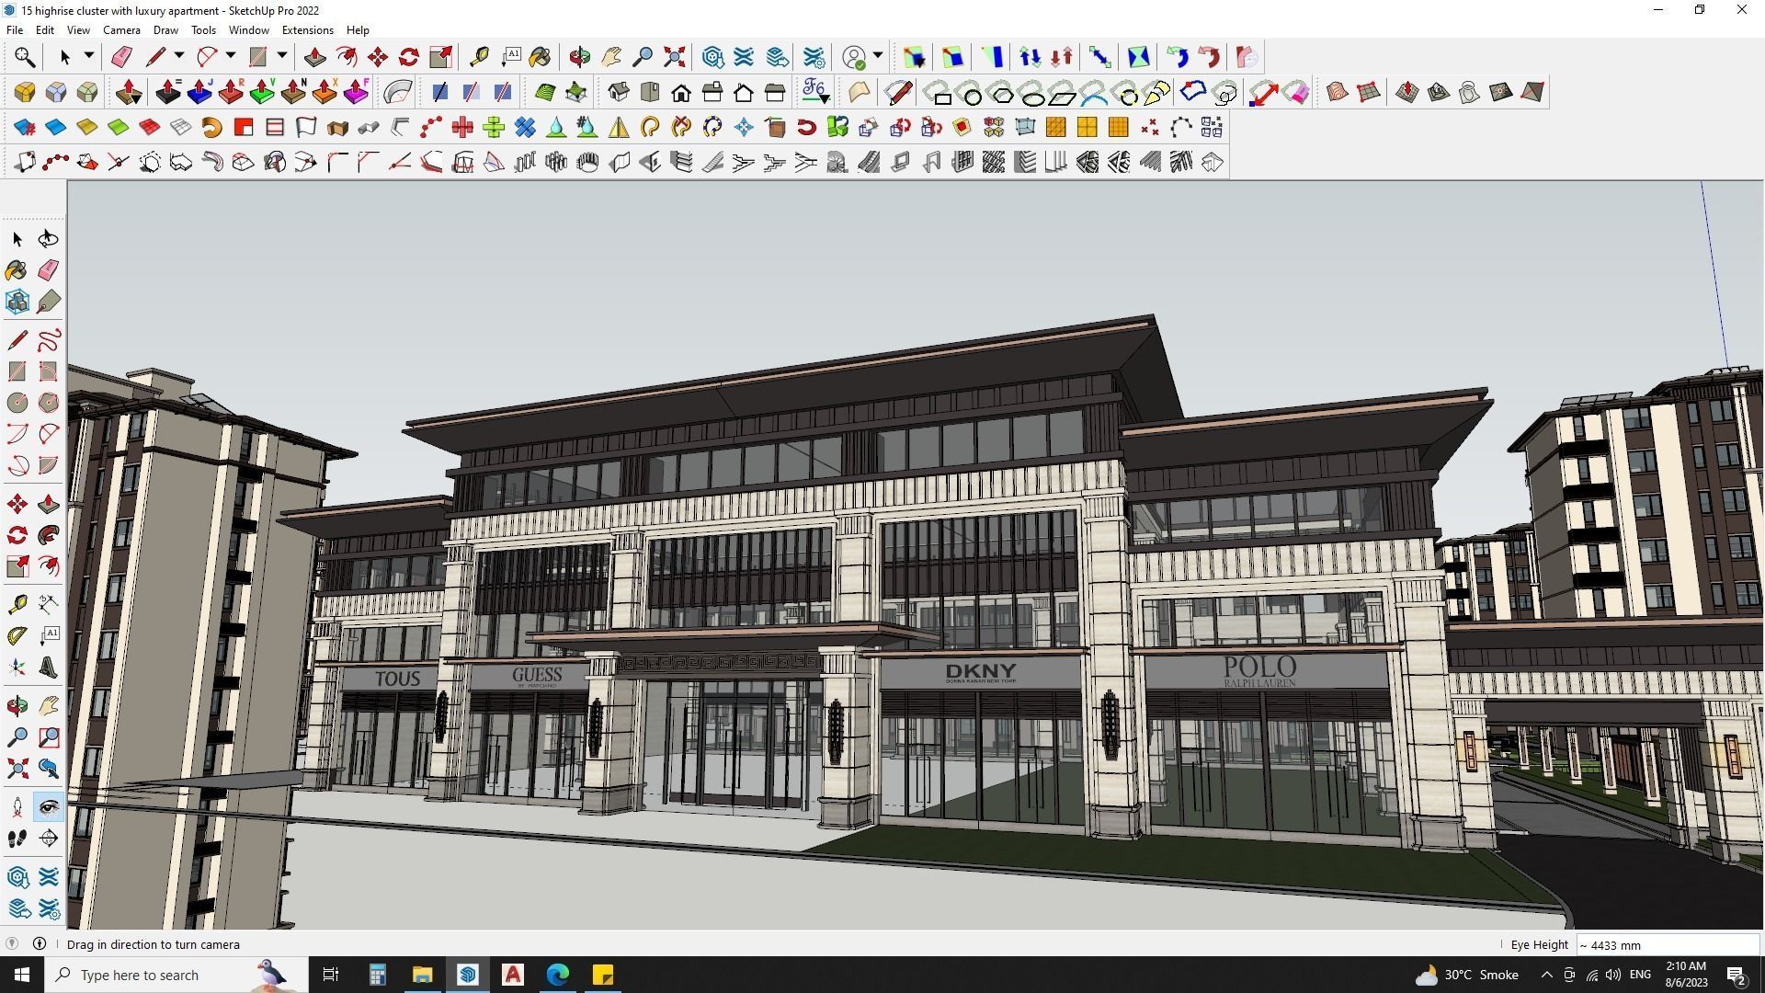Image resolution: width=1765 pixels, height=993 pixels.
Task: Pick the Polygon tool in left palette
Action: [x=49, y=403]
